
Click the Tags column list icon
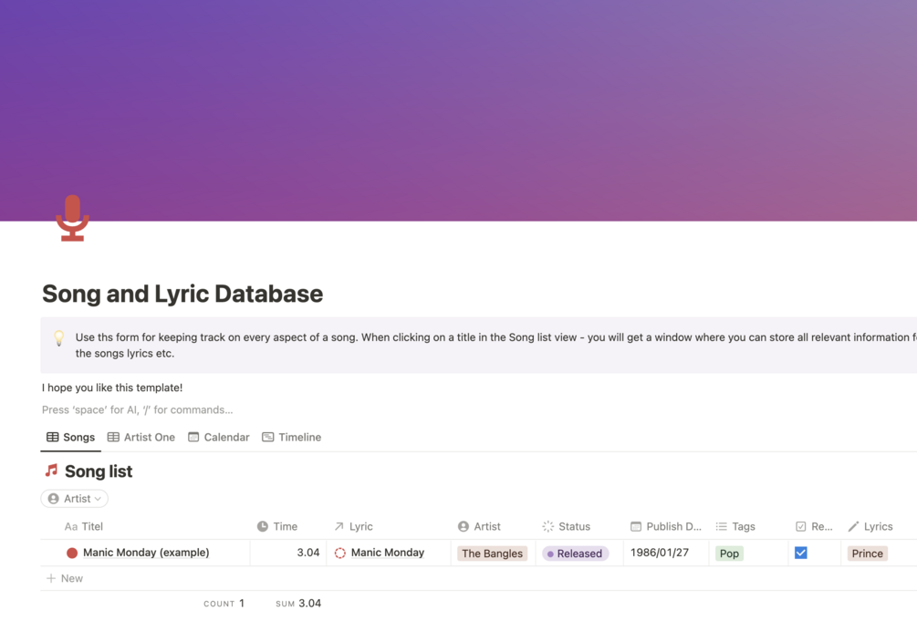[x=721, y=526]
